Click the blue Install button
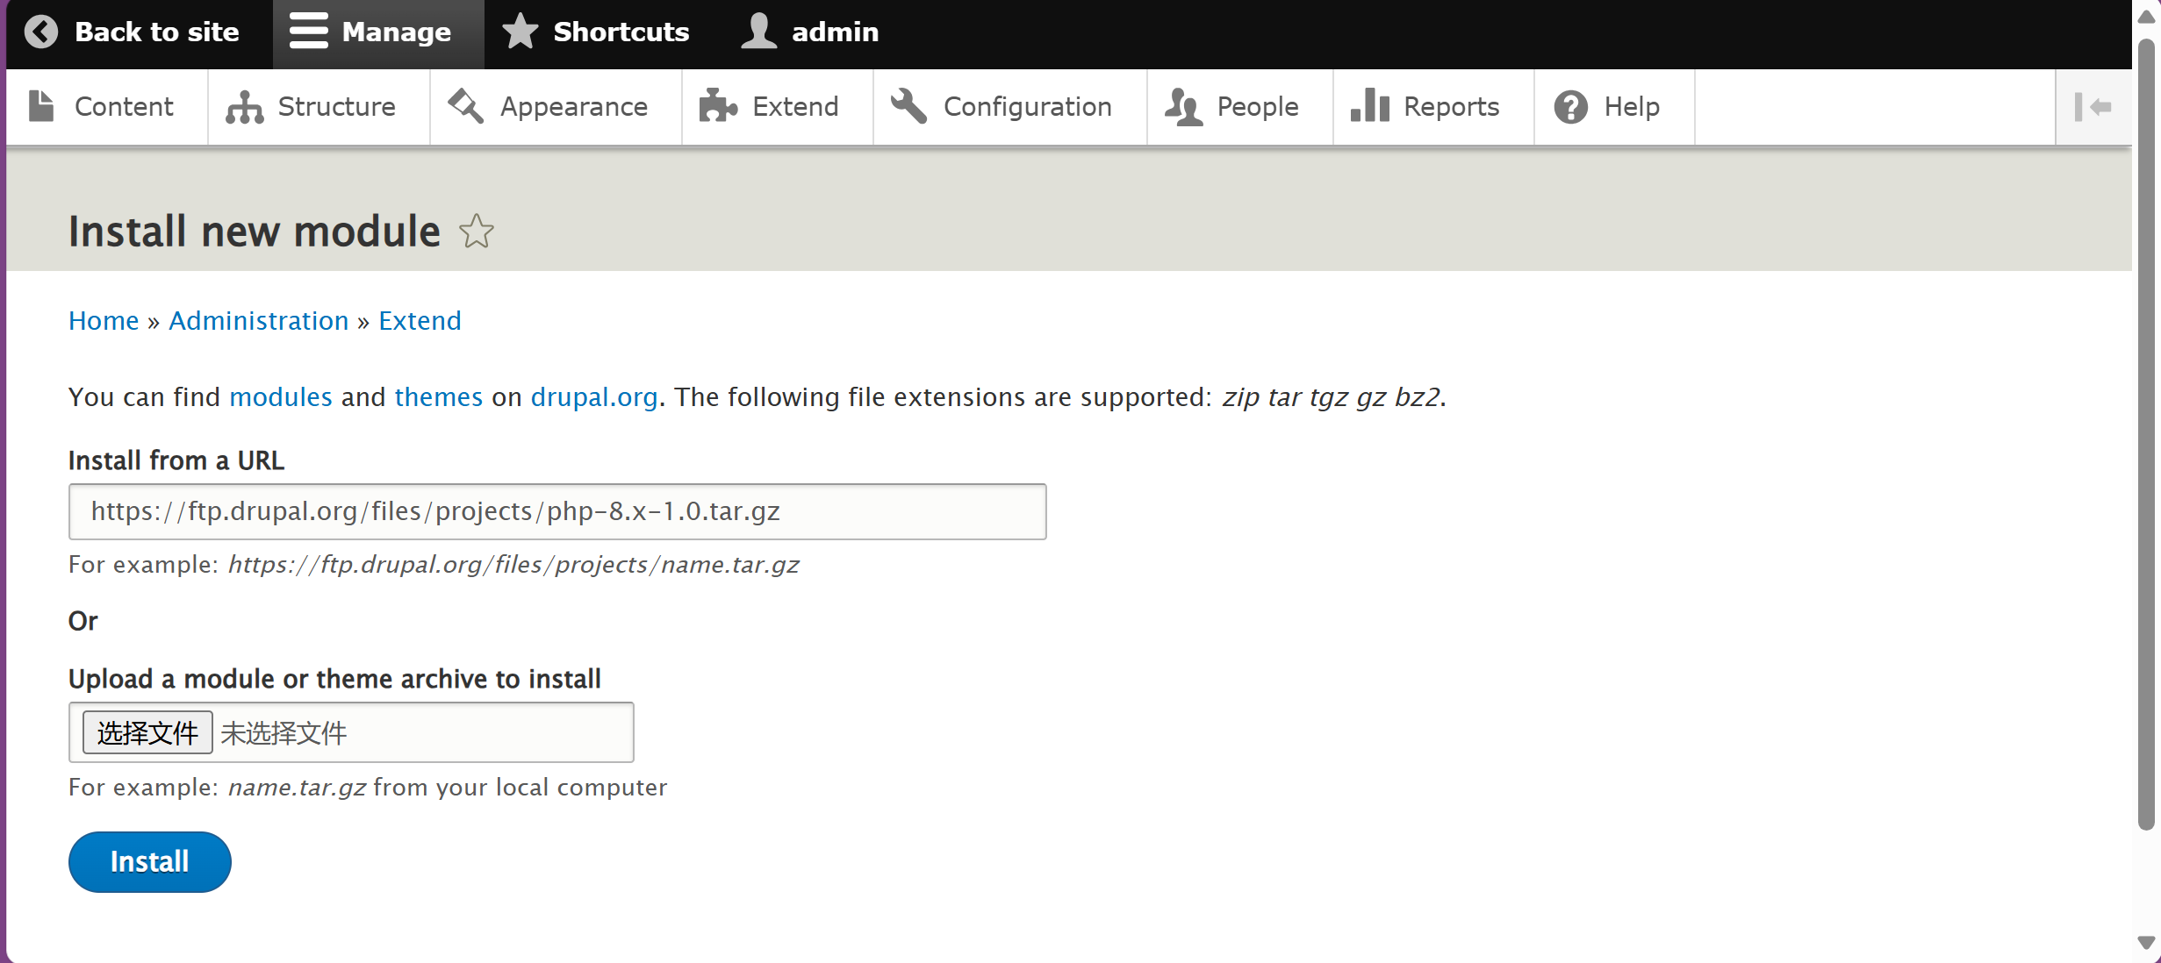This screenshot has width=2161, height=963. tap(149, 862)
